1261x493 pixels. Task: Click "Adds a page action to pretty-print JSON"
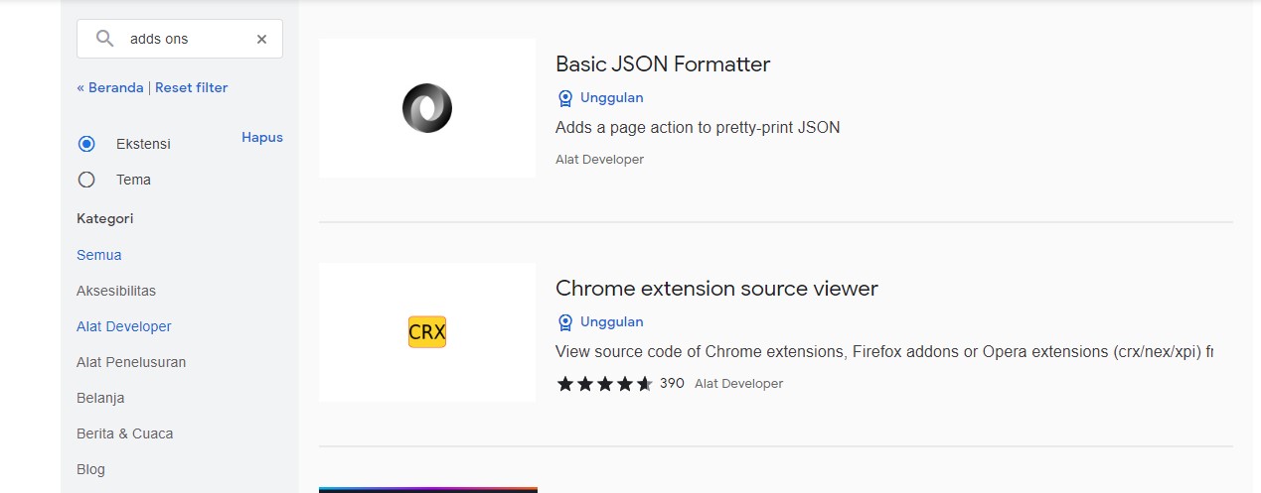[698, 128]
